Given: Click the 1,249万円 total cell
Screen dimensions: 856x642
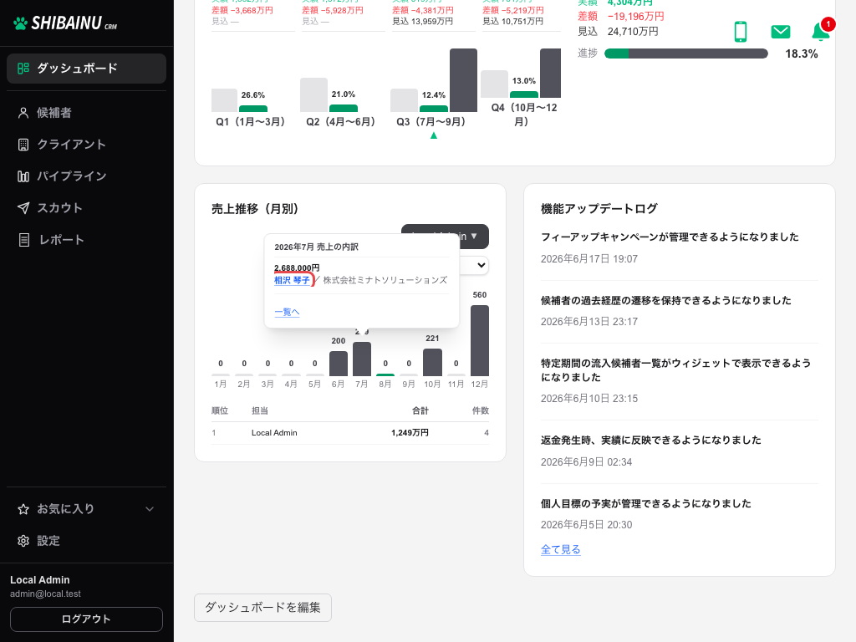Looking at the screenshot, I should point(410,433).
